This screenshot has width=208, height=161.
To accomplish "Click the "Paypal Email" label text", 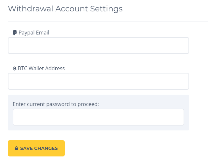I will pyautogui.click(x=34, y=33).
